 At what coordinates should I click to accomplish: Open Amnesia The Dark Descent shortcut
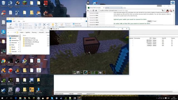[x=10, y=81]
